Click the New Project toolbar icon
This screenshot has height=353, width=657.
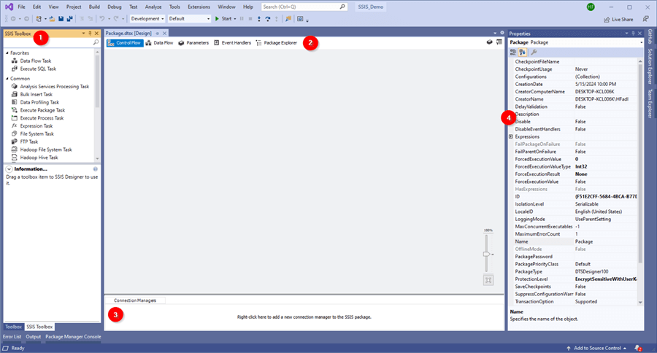(39, 19)
